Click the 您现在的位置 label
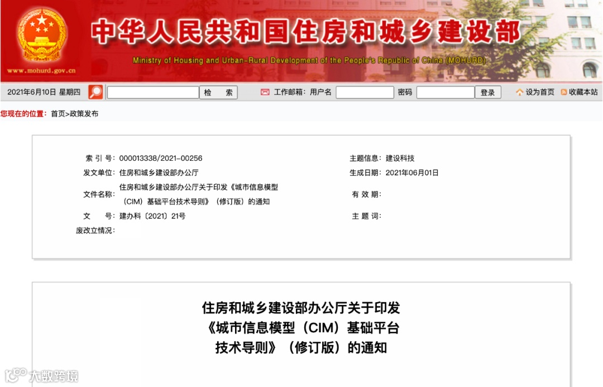The width and height of the screenshot is (603, 387). pos(23,113)
